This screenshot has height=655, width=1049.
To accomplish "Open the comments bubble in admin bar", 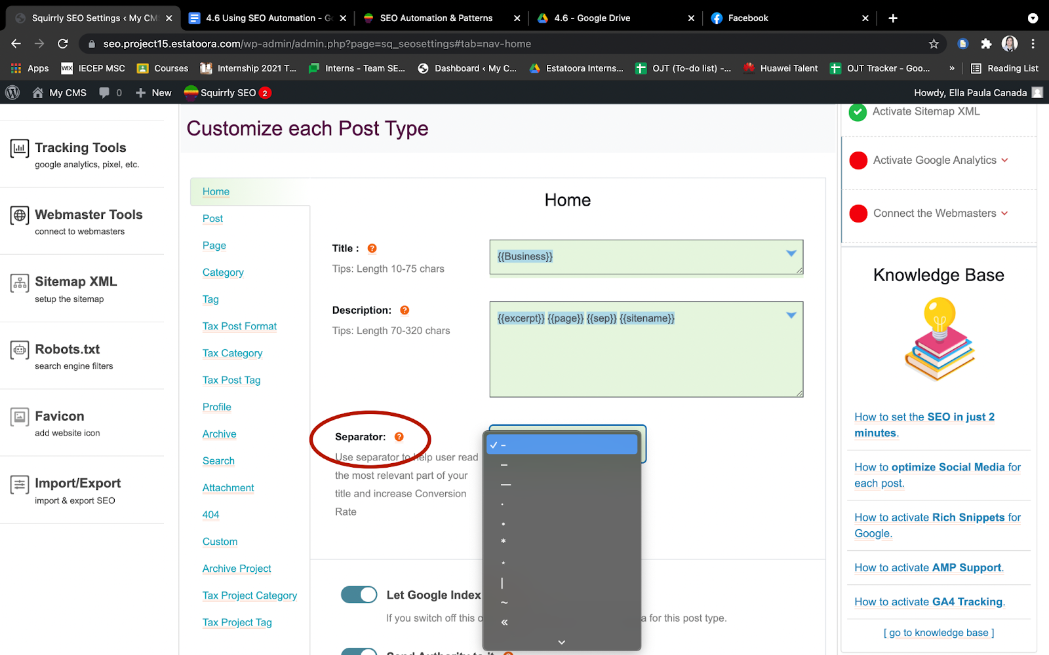I will [104, 93].
